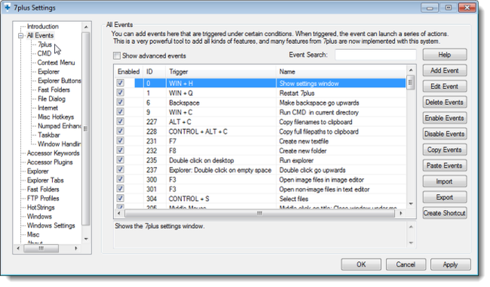Image resolution: width=490 pixels, height=287 pixels.
Task: Click description box scroll down arrow
Action: (411, 243)
